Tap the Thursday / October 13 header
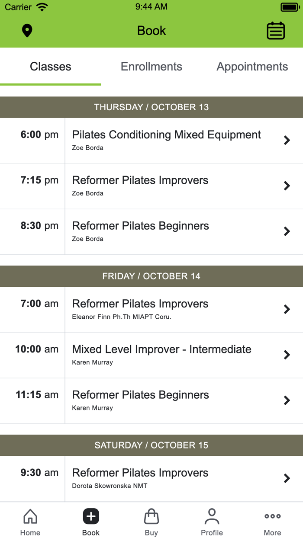 pyautogui.click(x=151, y=107)
